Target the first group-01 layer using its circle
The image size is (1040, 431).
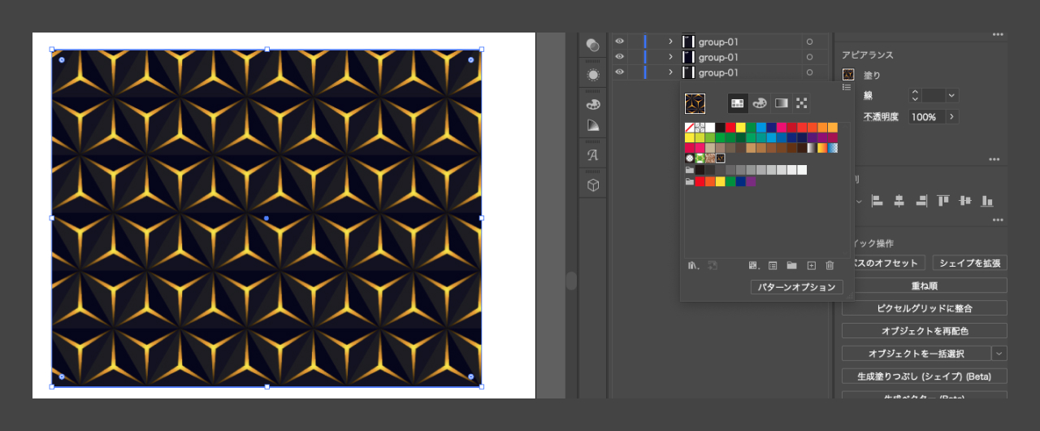tap(809, 41)
